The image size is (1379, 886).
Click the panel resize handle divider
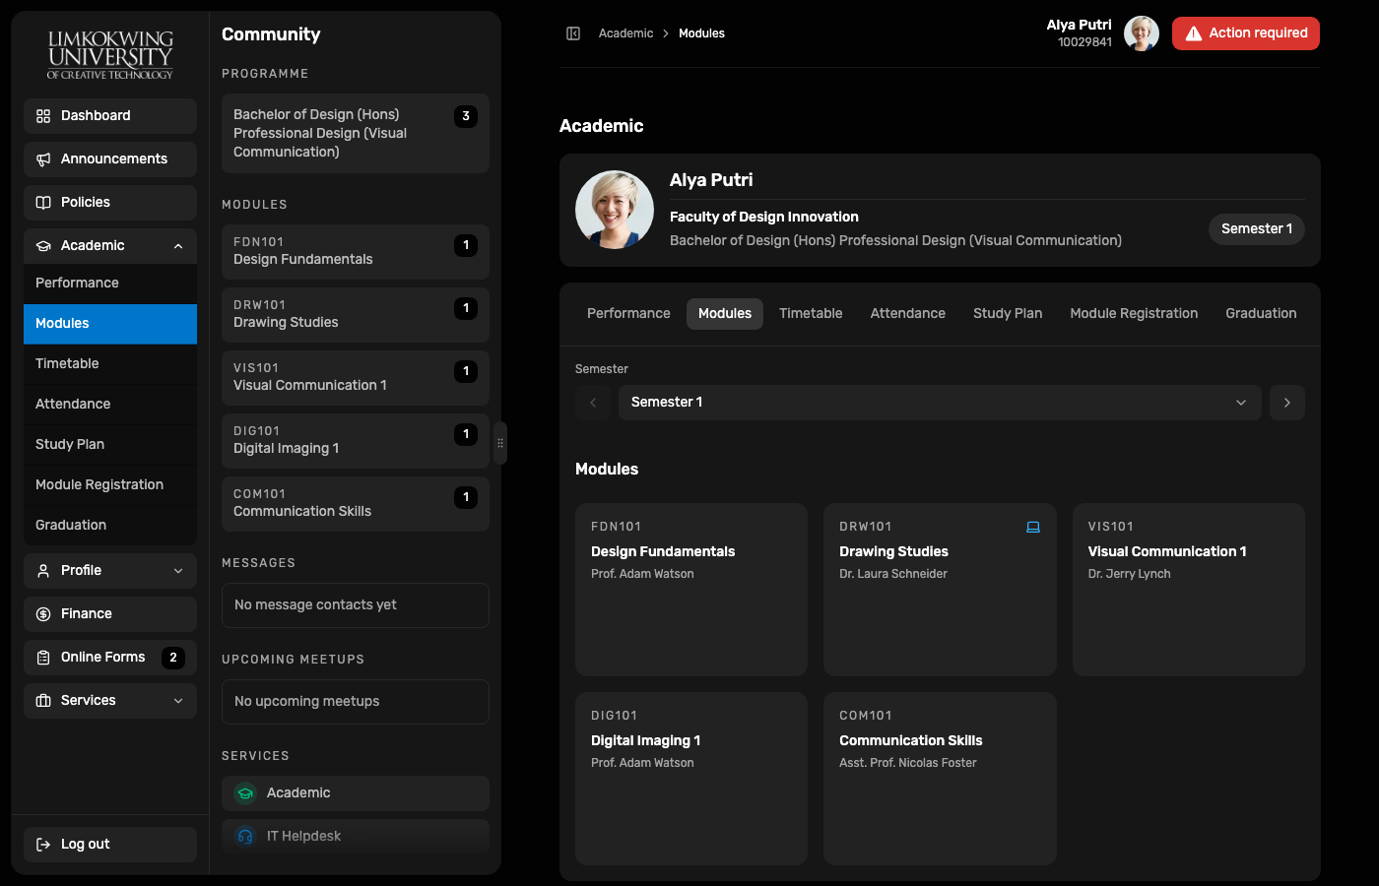pos(500,443)
